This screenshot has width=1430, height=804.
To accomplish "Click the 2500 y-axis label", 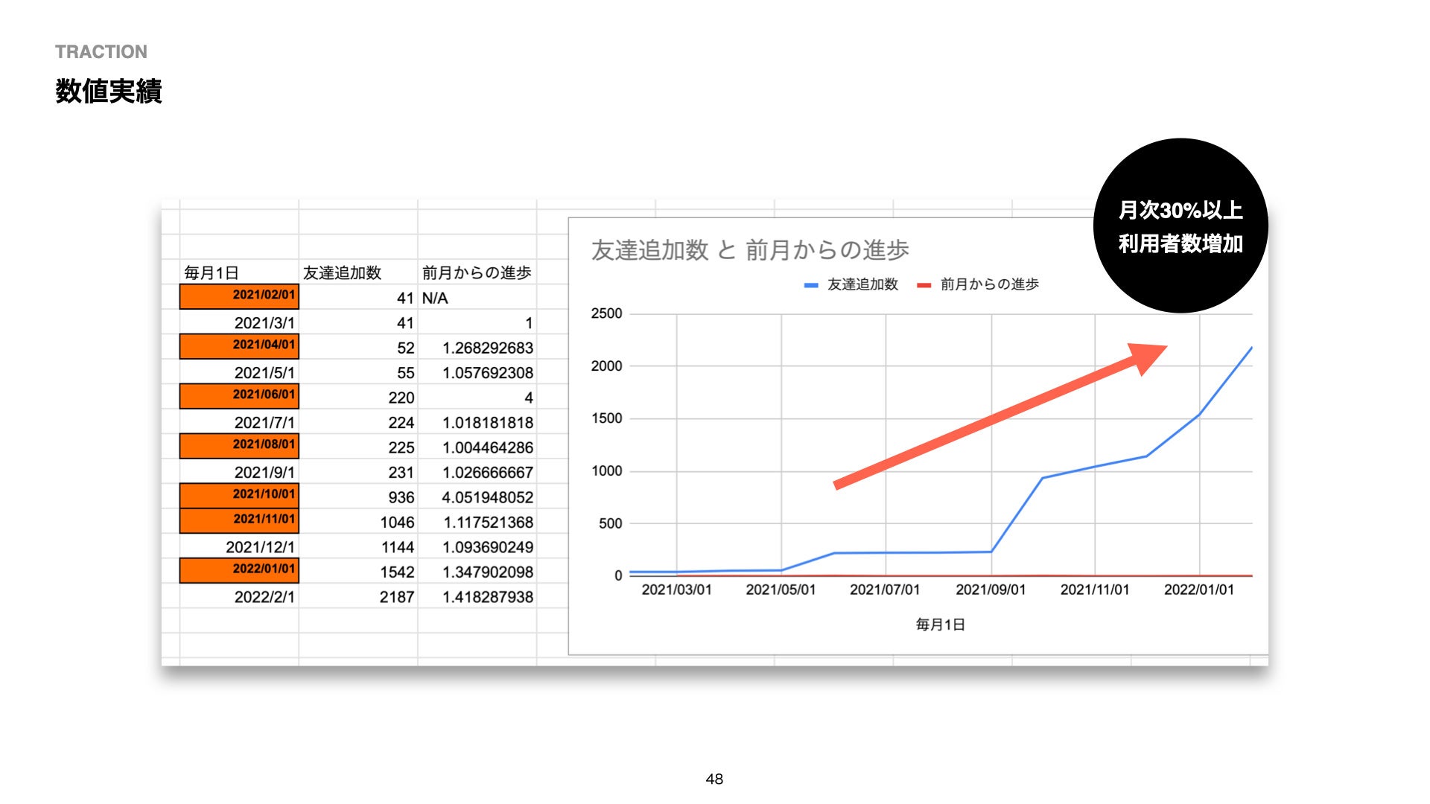I will click(606, 313).
